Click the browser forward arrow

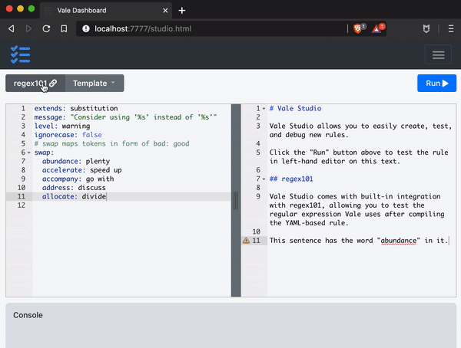click(28, 29)
